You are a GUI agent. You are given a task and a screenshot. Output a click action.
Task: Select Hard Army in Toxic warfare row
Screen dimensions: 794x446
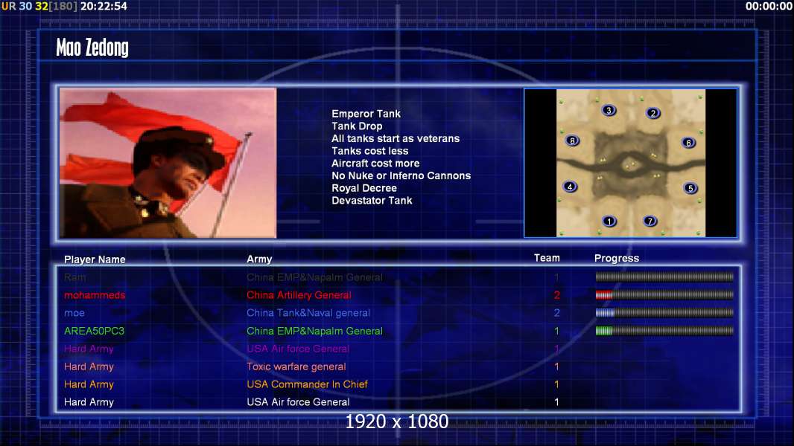89,366
